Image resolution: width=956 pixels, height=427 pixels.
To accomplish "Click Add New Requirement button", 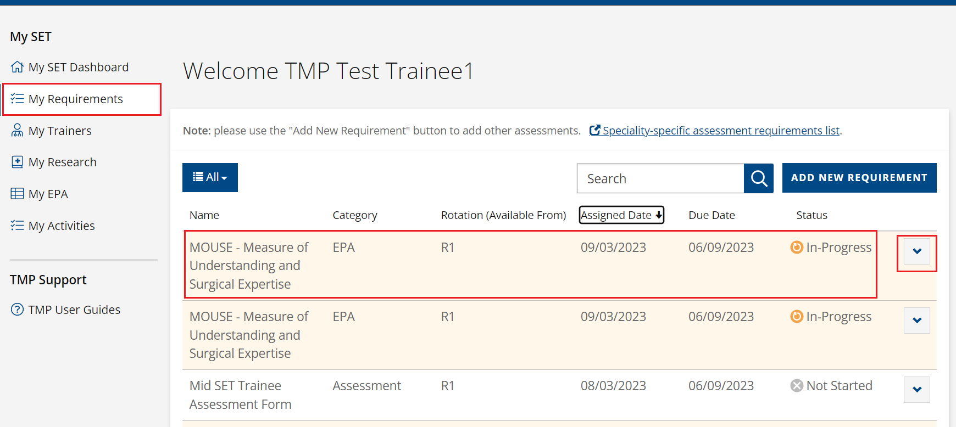I will 859,178.
